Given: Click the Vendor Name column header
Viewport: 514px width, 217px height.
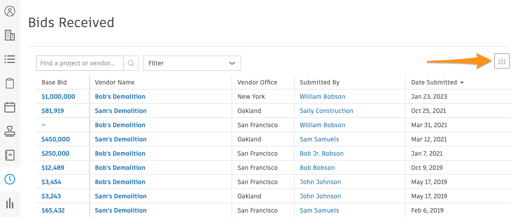Looking at the screenshot, I should click(x=114, y=82).
